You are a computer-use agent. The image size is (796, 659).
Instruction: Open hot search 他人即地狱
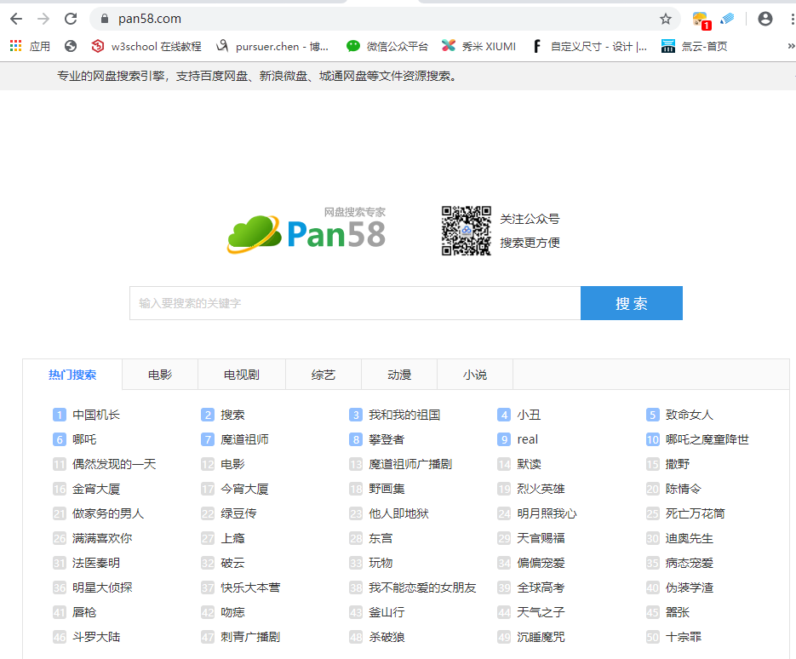[x=398, y=513]
